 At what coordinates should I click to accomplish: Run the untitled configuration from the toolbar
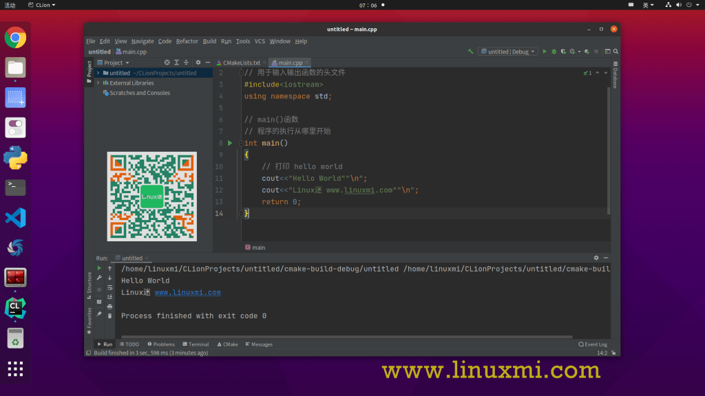click(545, 52)
